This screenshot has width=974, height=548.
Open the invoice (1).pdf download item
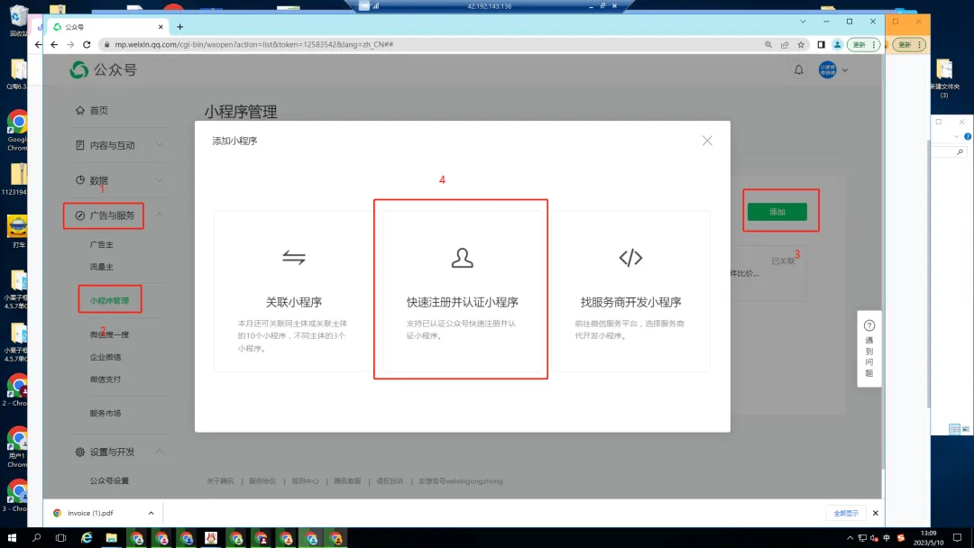[x=90, y=513]
